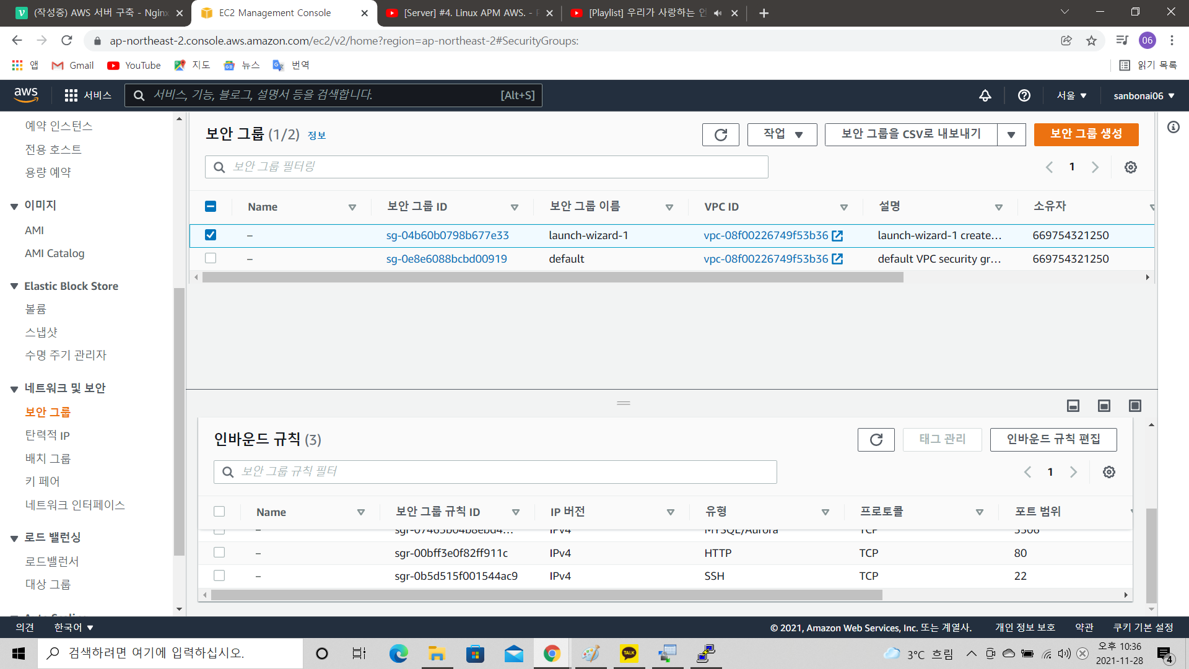Click the security group filter search field
This screenshot has width=1189, height=669.
click(x=486, y=167)
